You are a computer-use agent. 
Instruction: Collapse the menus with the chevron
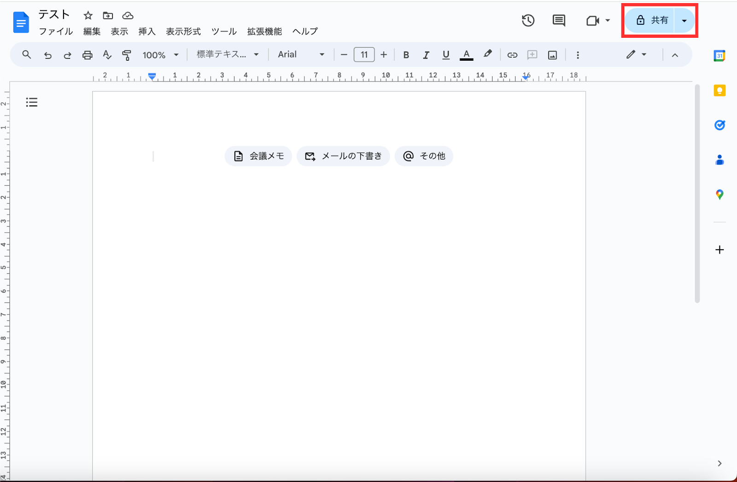click(675, 55)
